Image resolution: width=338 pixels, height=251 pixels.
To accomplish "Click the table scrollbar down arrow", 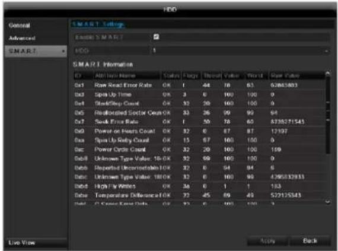I will [328, 202].
